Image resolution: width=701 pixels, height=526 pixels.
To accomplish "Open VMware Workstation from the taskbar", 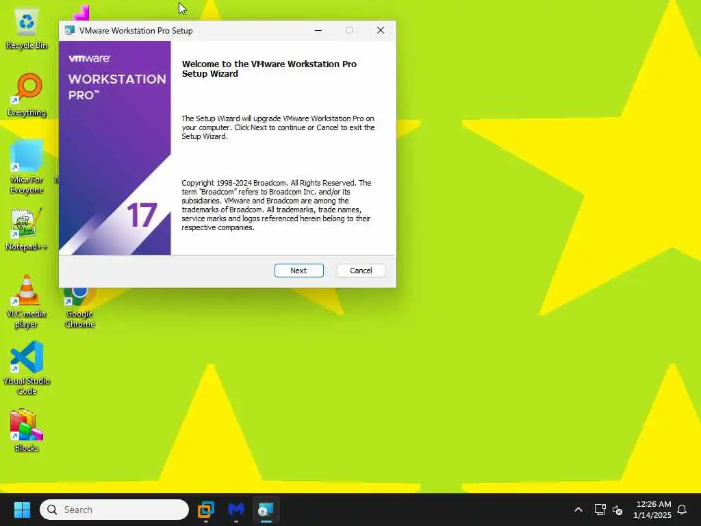I will (x=206, y=510).
